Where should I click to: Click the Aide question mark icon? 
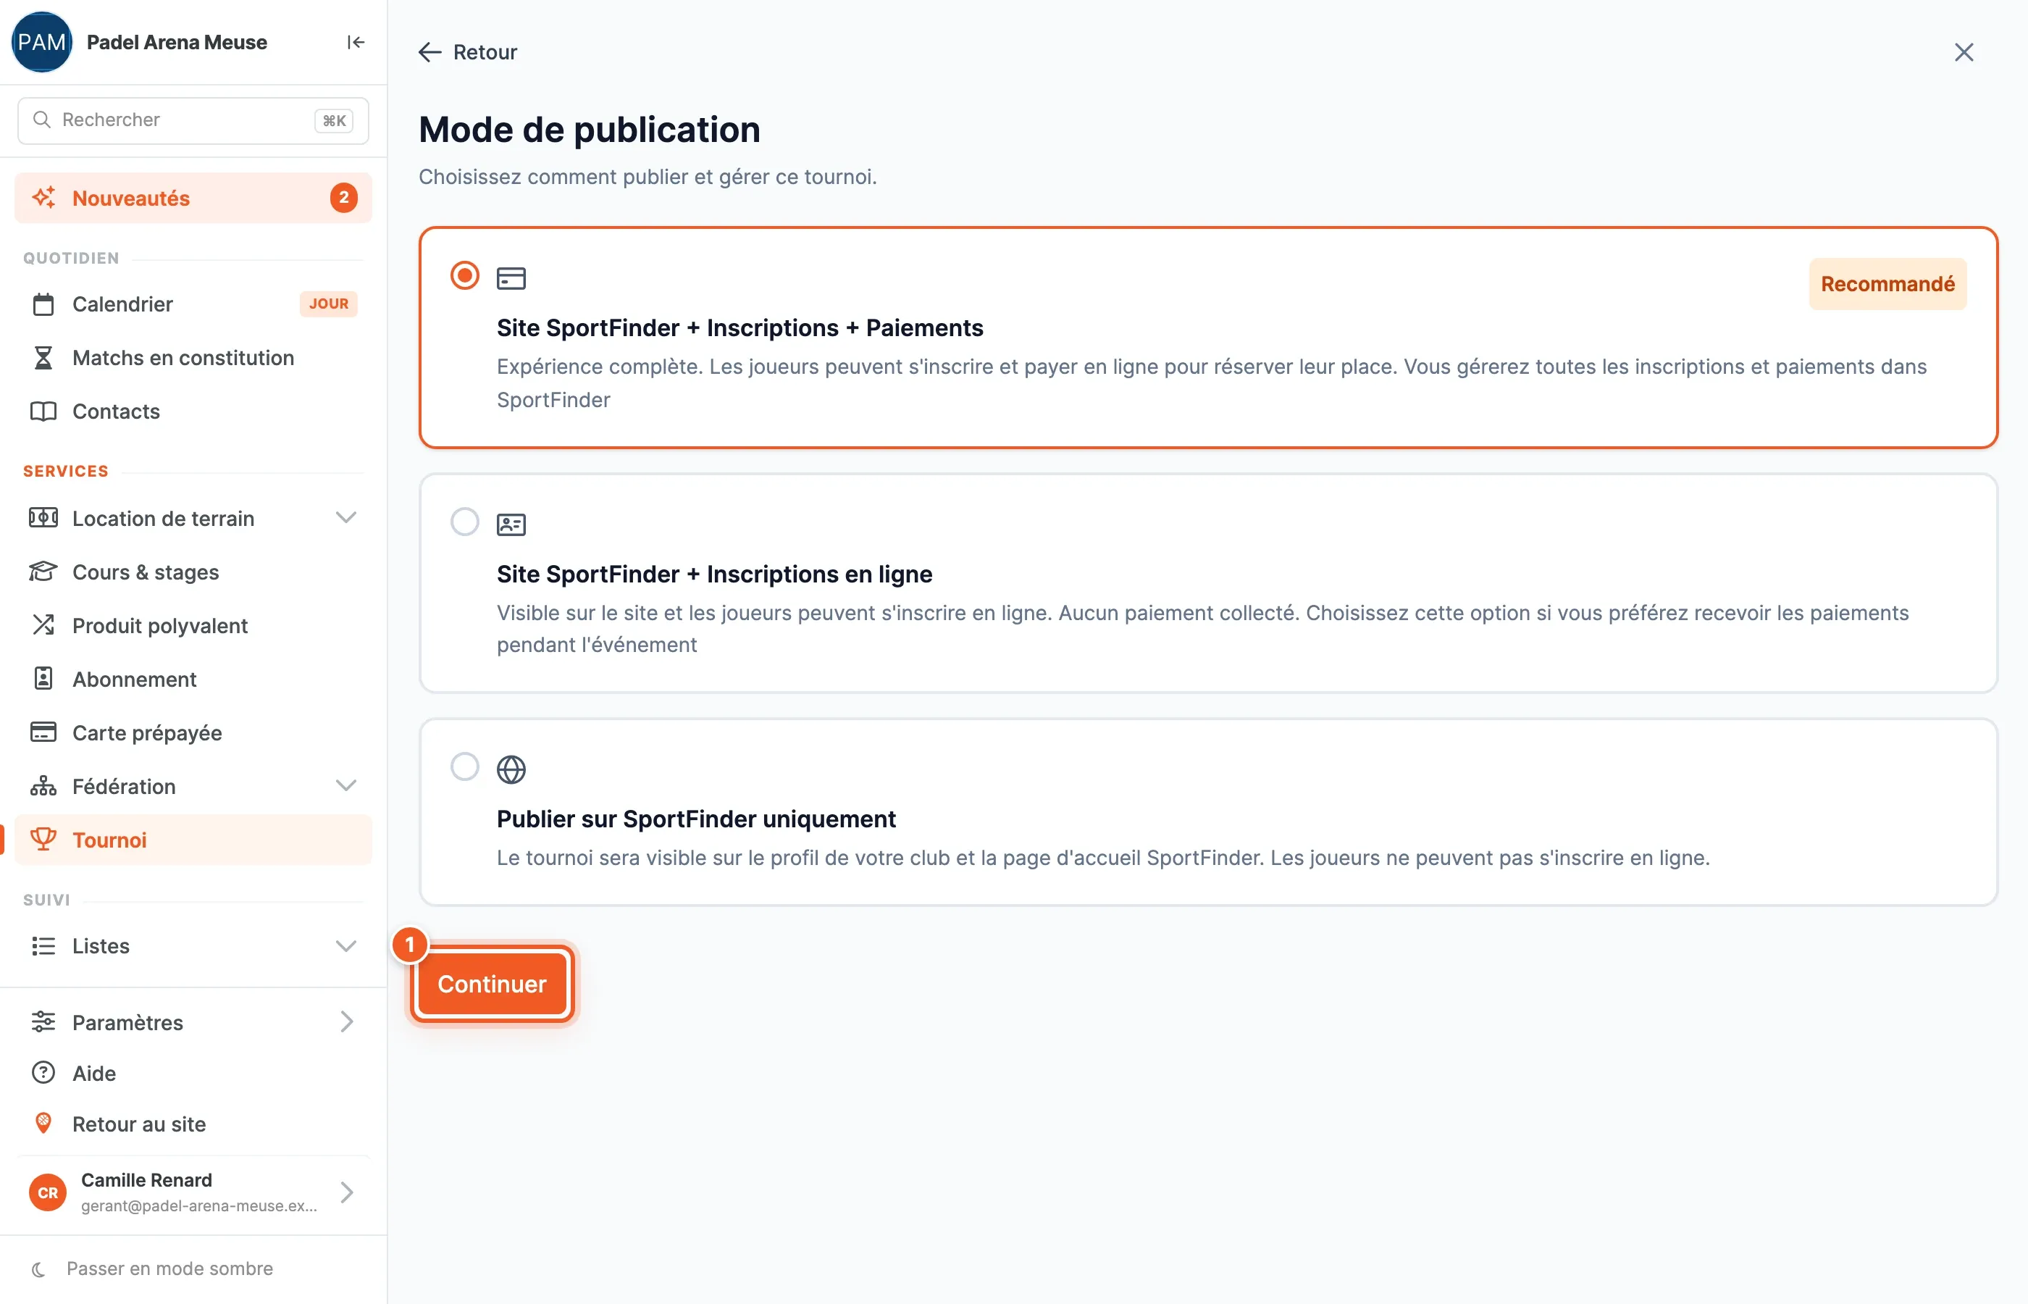43,1073
